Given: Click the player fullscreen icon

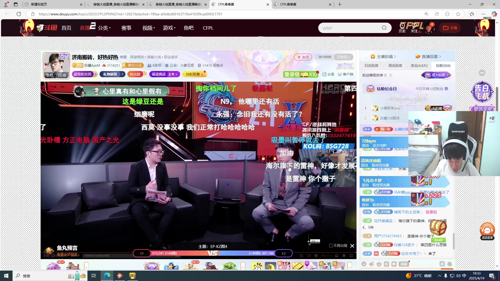Looking at the screenshot, I should click(351, 256).
